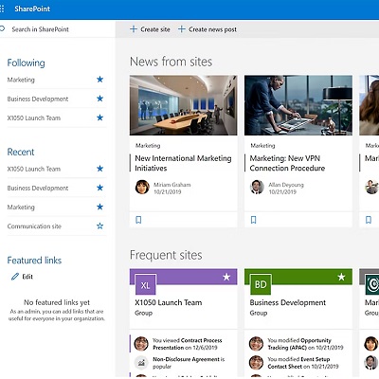Click the Frequent sites heading
The image size is (379, 379).
point(166,255)
